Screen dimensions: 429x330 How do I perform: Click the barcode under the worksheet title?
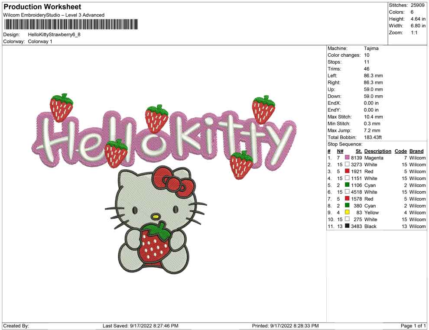pos(71,24)
